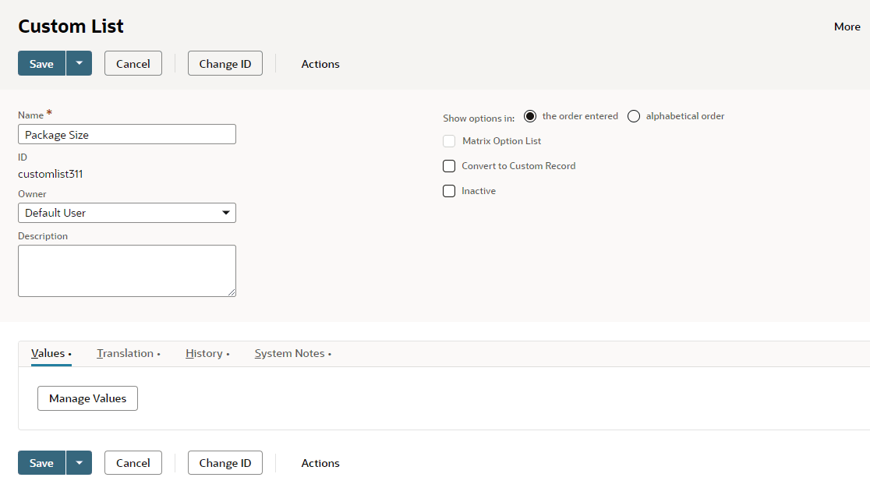870x495 pixels.
Task: Click the top Cancel button
Action: pyautogui.click(x=133, y=63)
